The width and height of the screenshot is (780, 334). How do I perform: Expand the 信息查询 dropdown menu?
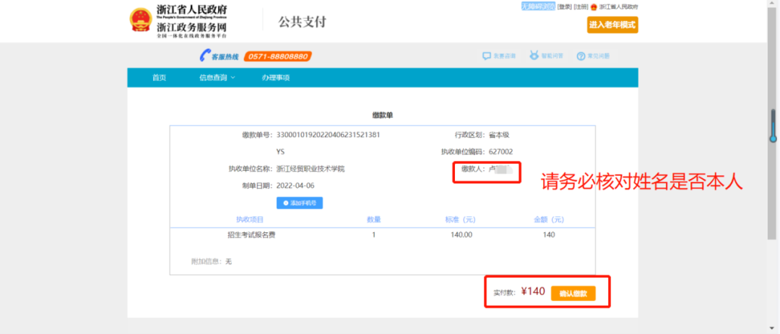point(217,78)
